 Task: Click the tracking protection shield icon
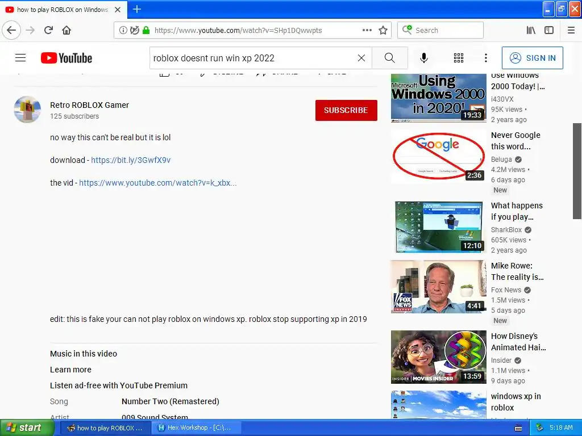click(x=134, y=31)
